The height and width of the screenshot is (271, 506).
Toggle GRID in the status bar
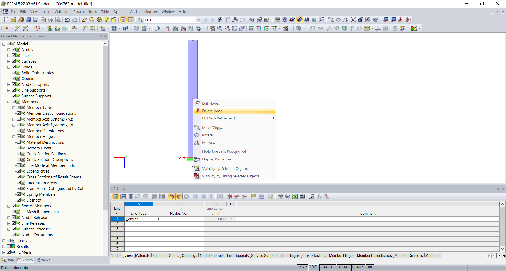pyautogui.click(x=313, y=267)
